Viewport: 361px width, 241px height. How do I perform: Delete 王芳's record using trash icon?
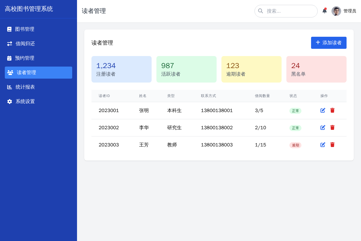(332, 145)
